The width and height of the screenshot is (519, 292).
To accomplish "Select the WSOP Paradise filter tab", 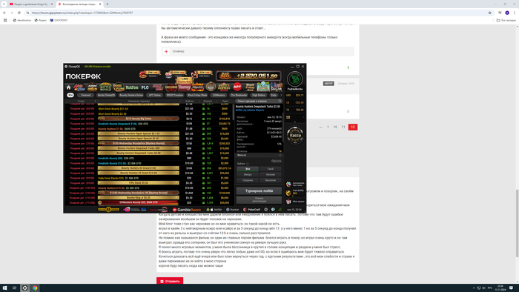I will [x=175, y=96].
